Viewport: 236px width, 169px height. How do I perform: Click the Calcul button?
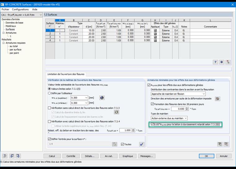[x=52, y=156]
